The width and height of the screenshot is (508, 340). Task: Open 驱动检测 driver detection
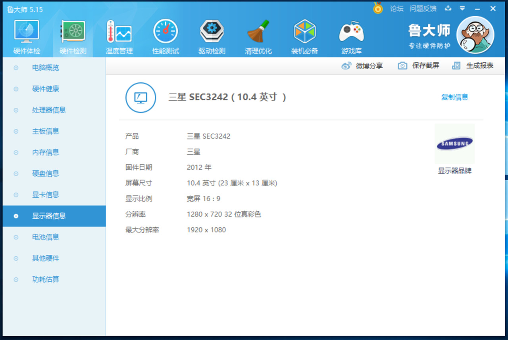pos(212,37)
